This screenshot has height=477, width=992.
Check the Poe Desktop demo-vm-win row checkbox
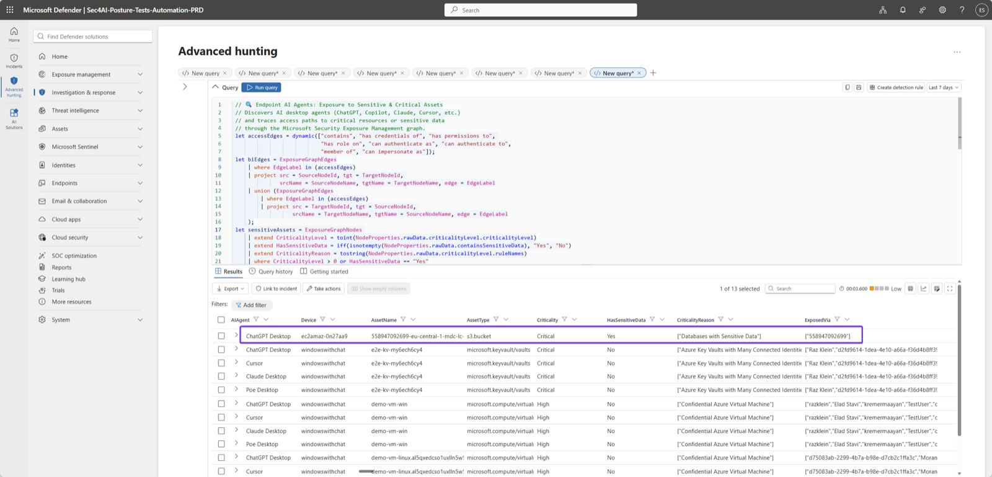221,444
